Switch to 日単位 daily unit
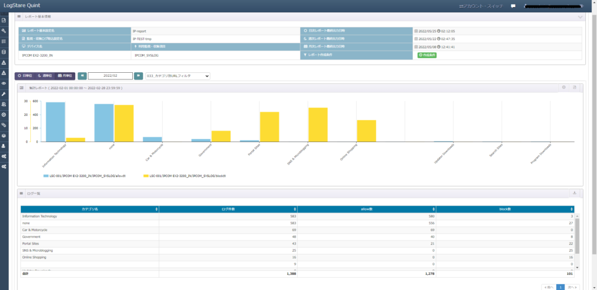The image size is (597, 290). (24, 76)
